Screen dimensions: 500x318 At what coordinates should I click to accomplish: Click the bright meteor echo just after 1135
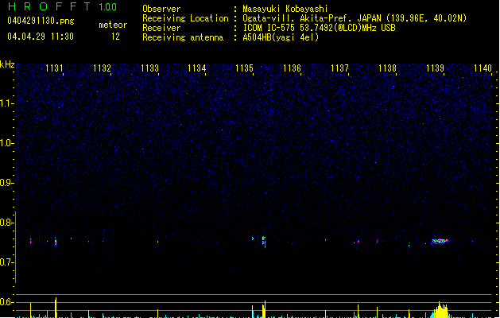[x=264, y=242]
